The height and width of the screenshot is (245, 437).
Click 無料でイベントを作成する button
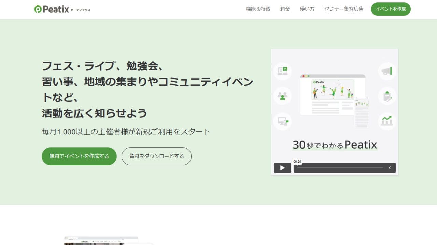(79, 156)
